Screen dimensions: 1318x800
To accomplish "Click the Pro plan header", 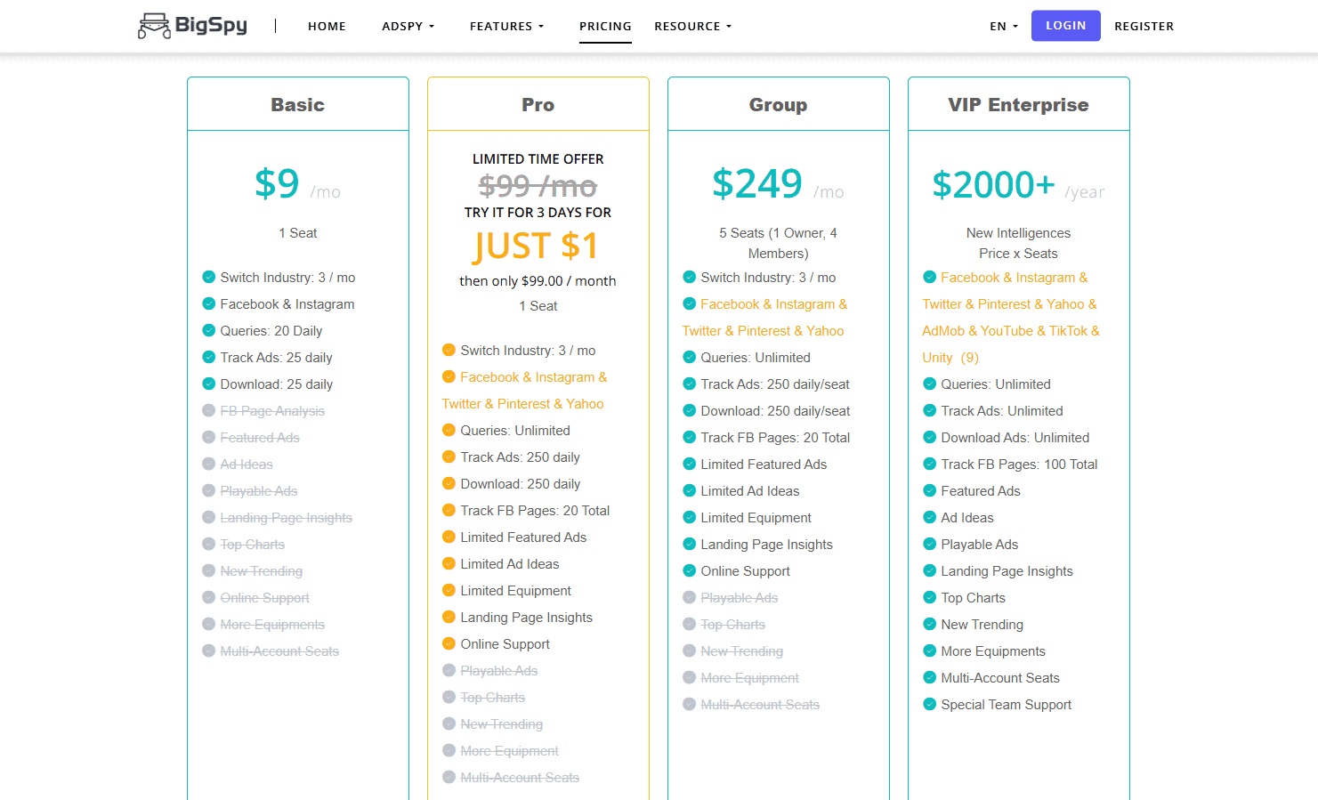I will pos(538,105).
